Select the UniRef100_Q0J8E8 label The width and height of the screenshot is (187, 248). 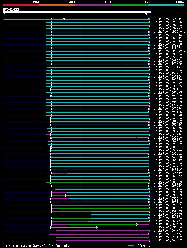(168, 44)
